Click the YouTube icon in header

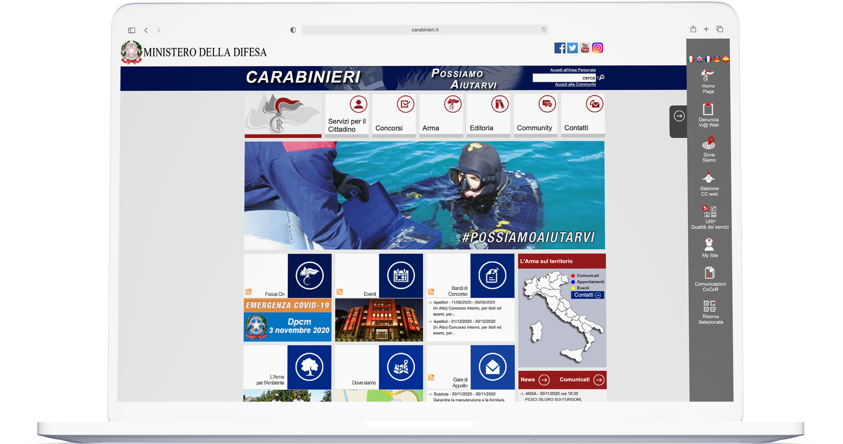pyautogui.click(x=585, y=48)
